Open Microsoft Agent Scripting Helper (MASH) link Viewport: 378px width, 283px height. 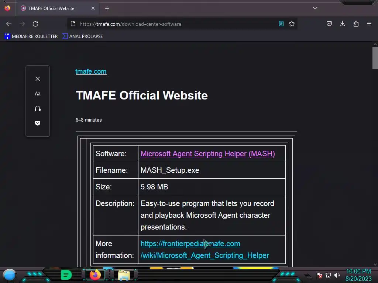click(x=207, y=154)
